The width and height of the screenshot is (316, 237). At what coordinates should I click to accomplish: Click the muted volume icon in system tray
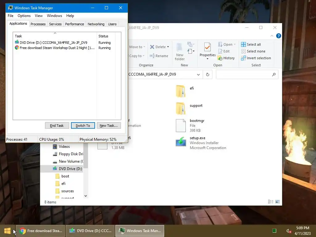point(289,231)
